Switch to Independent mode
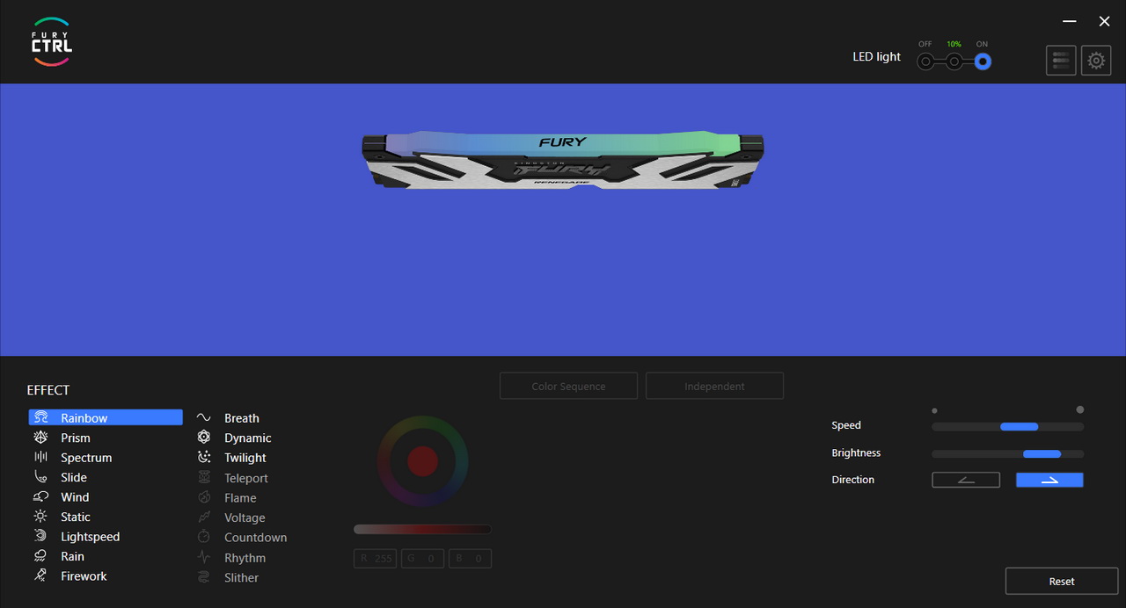Viewport: 1126px width, 608px height. coord(714,386)
